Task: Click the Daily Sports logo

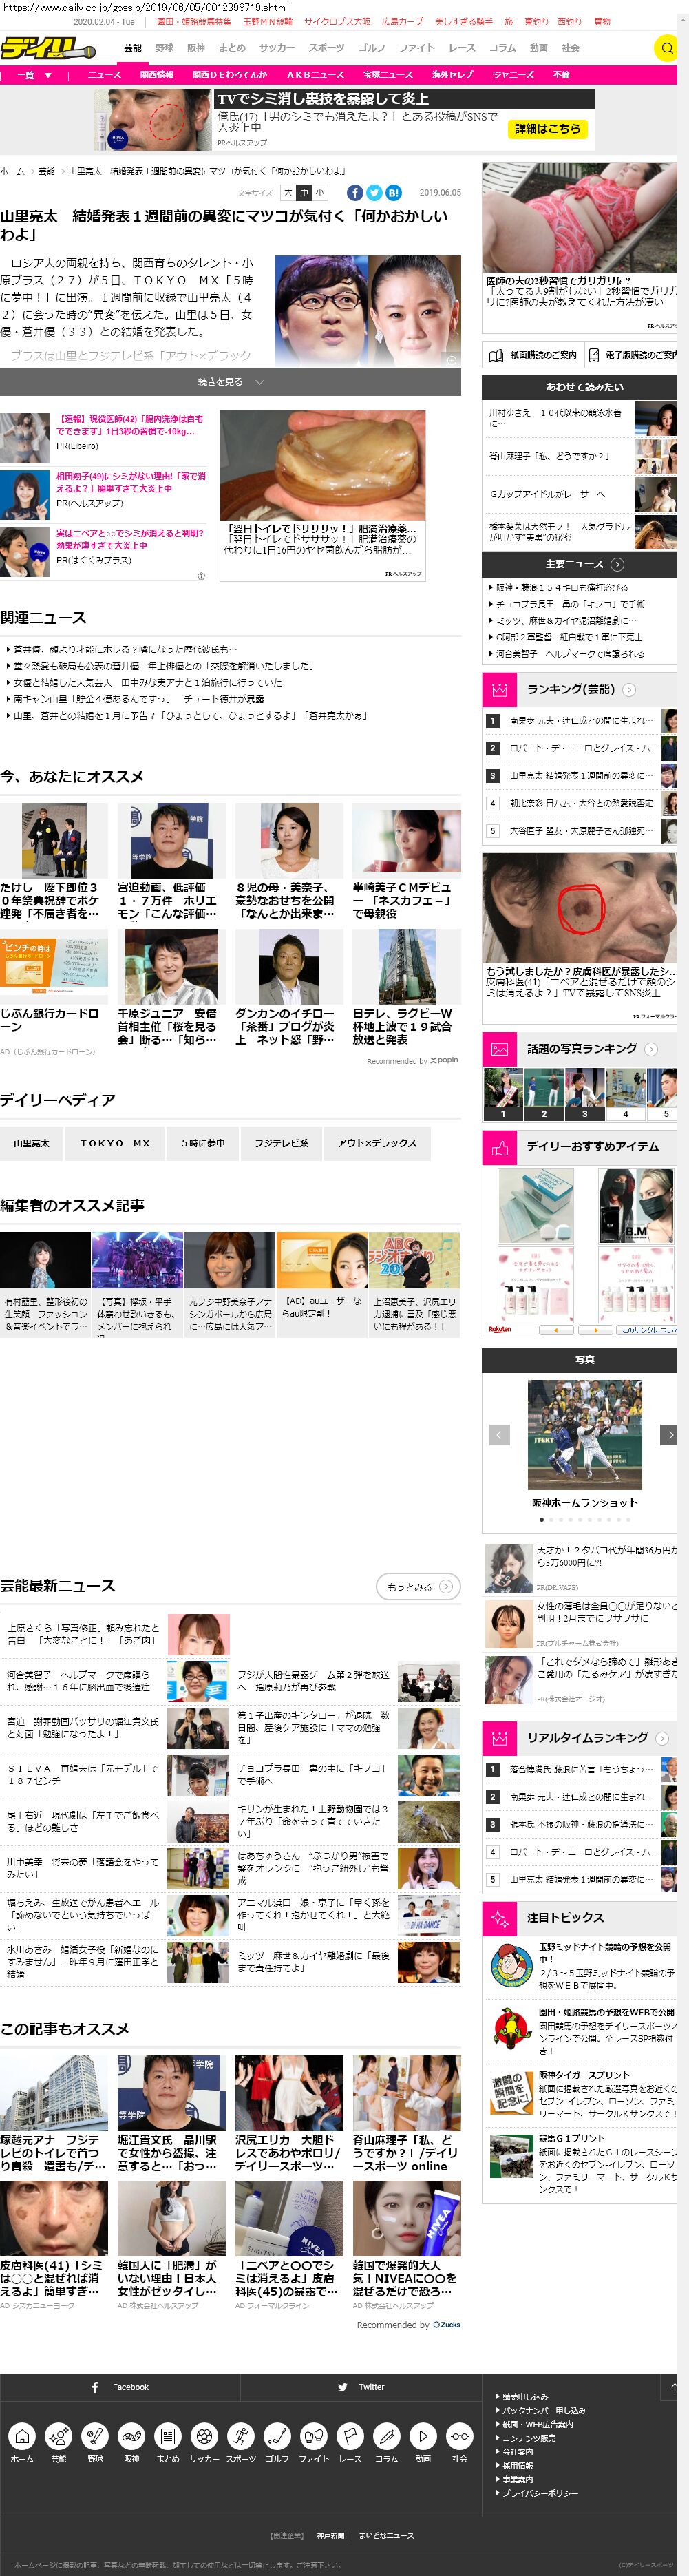Action: 48,47
